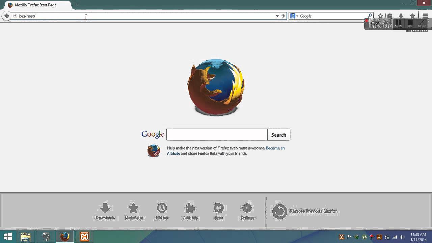
Task: Click the power battery tray icon
Action: click(387, 237)
